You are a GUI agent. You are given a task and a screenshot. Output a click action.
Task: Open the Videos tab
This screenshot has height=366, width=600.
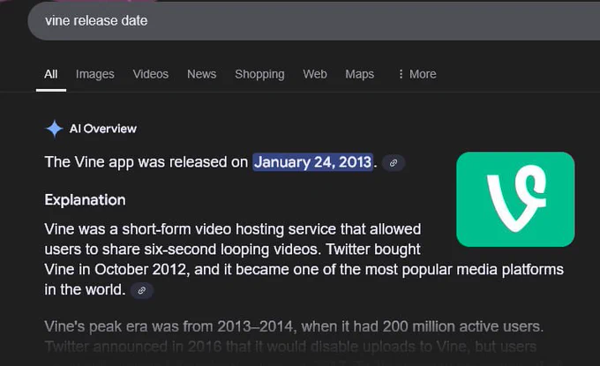coord(150,74)
